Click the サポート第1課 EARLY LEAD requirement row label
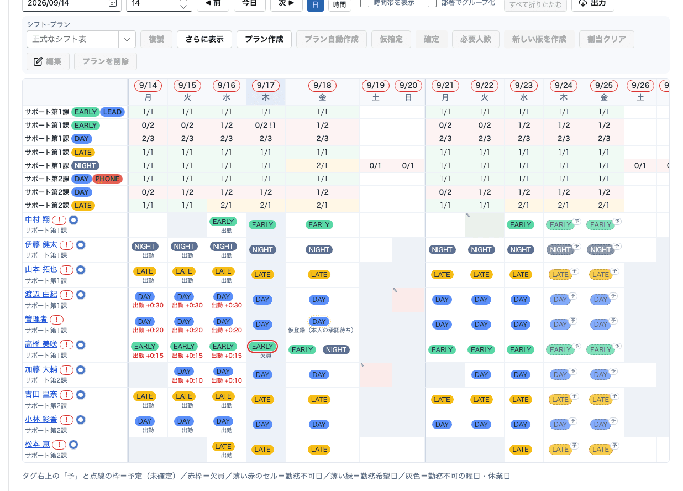This screenshot has height=491, width=683. click(75, 112)
